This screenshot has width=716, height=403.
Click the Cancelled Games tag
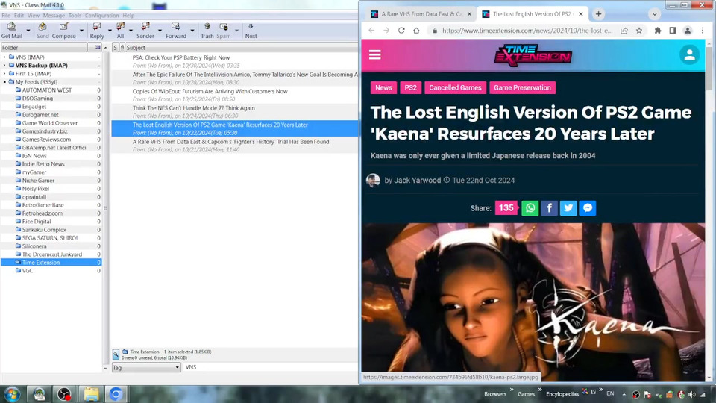click(x=455, y=88)
